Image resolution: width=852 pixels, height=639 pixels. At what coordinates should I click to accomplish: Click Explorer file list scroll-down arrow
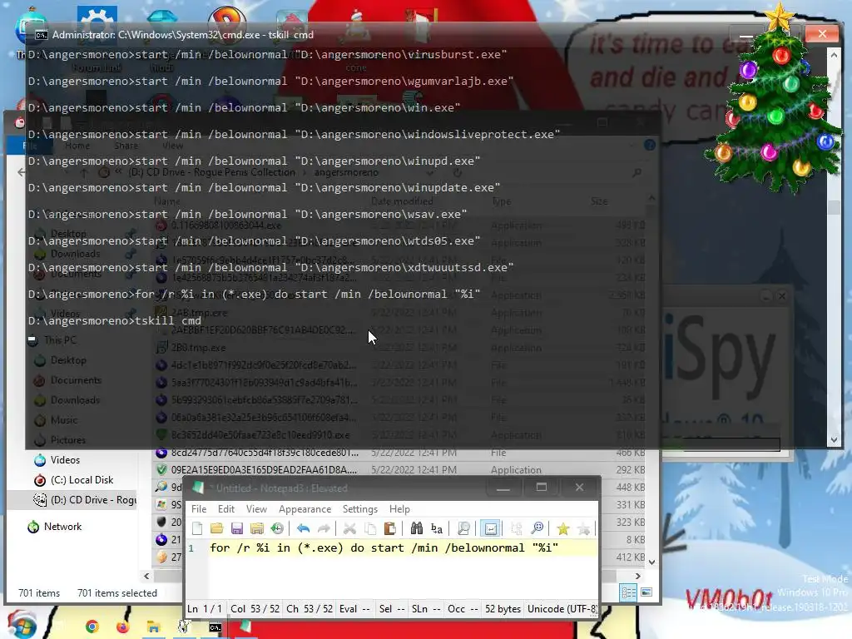[x=651, y=562]
